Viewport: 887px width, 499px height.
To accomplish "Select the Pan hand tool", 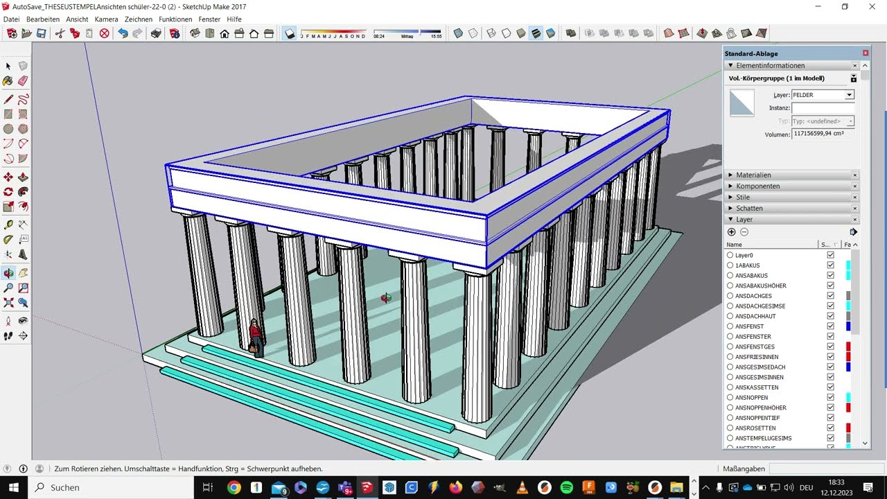I will (23, 273).
